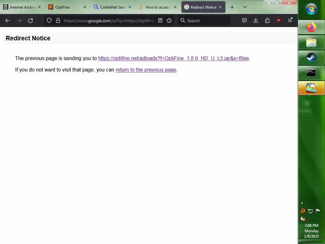Open a new tab with plus button
This screenshot has width=325, height=244.
click(232, 7)
